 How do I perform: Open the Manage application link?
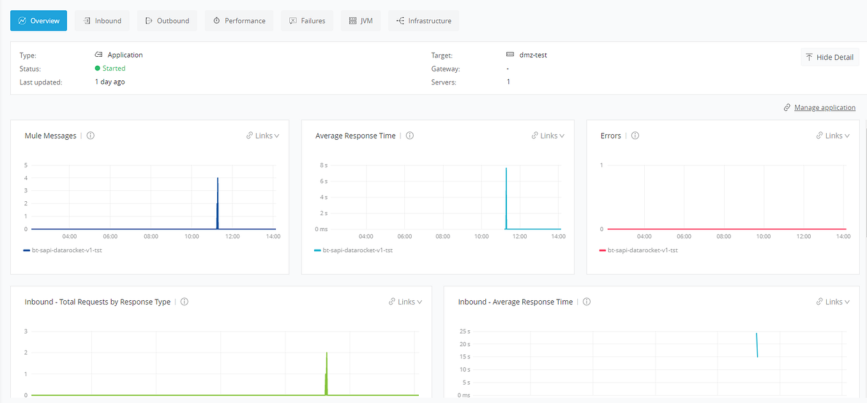pos(825,107)
